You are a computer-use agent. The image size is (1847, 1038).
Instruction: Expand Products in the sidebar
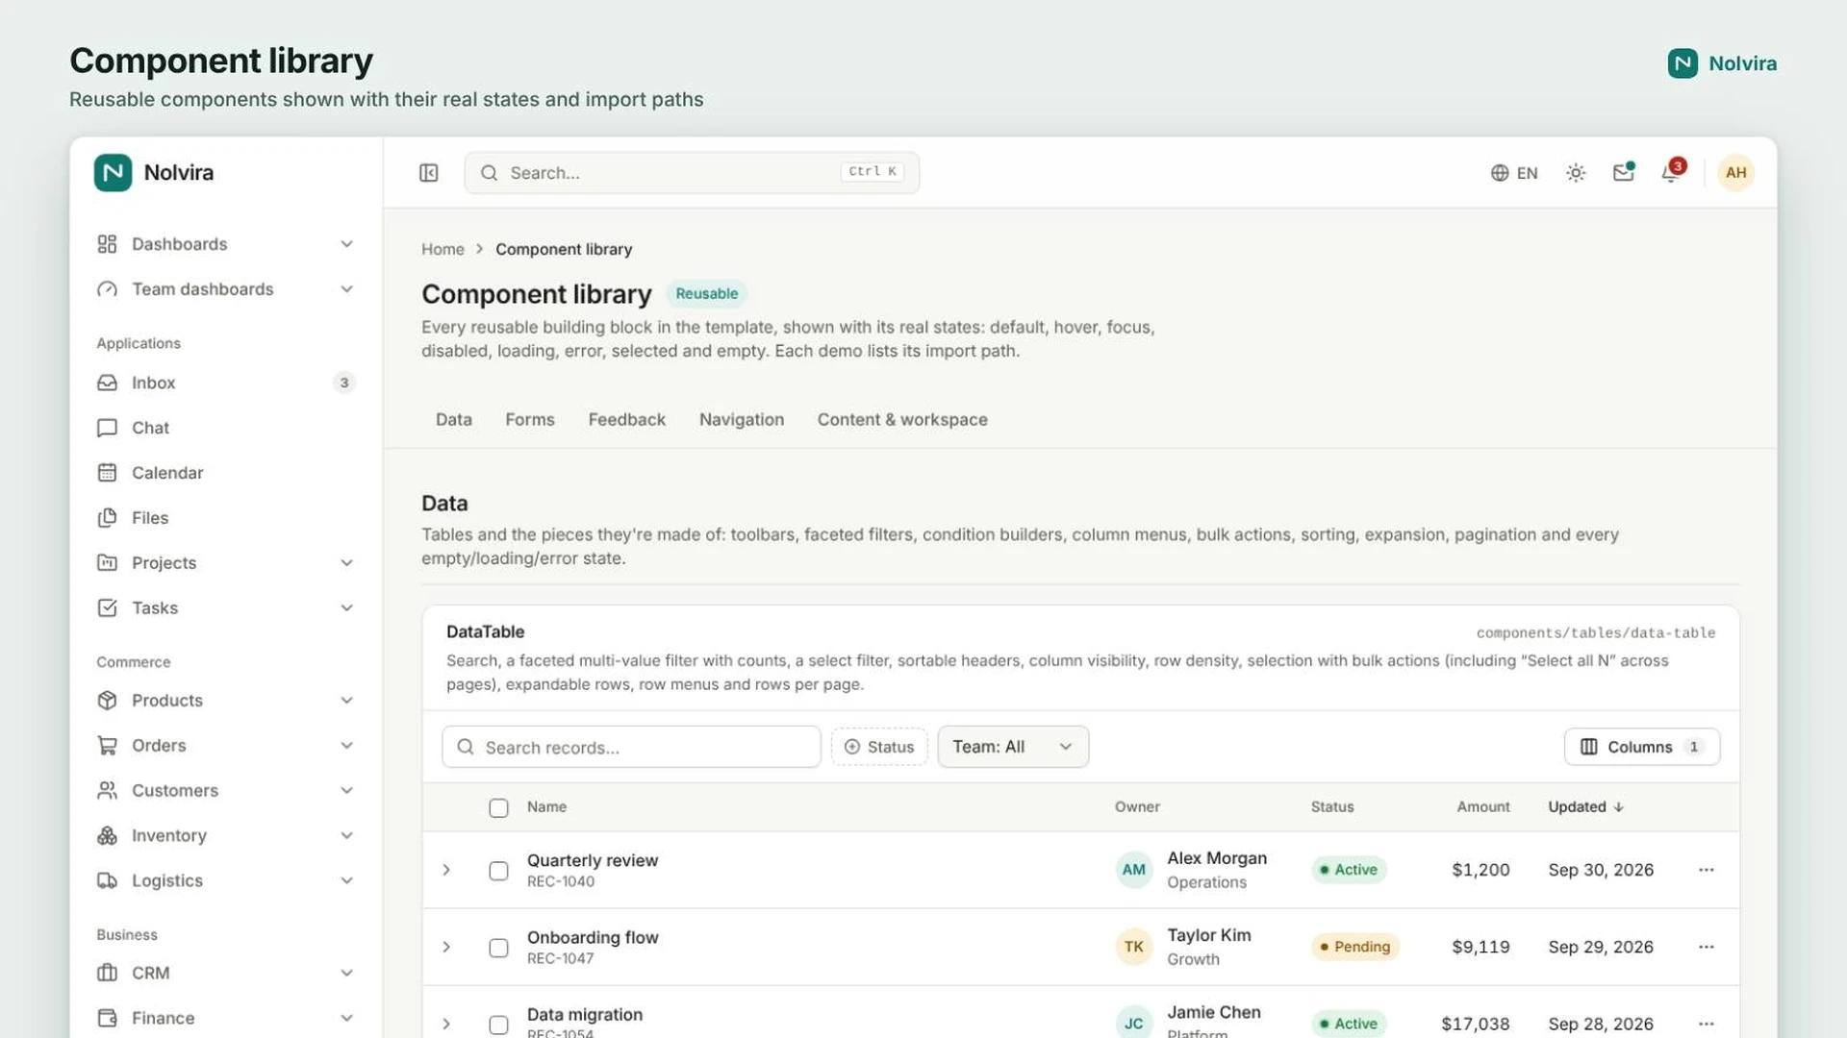coord(226,701)
